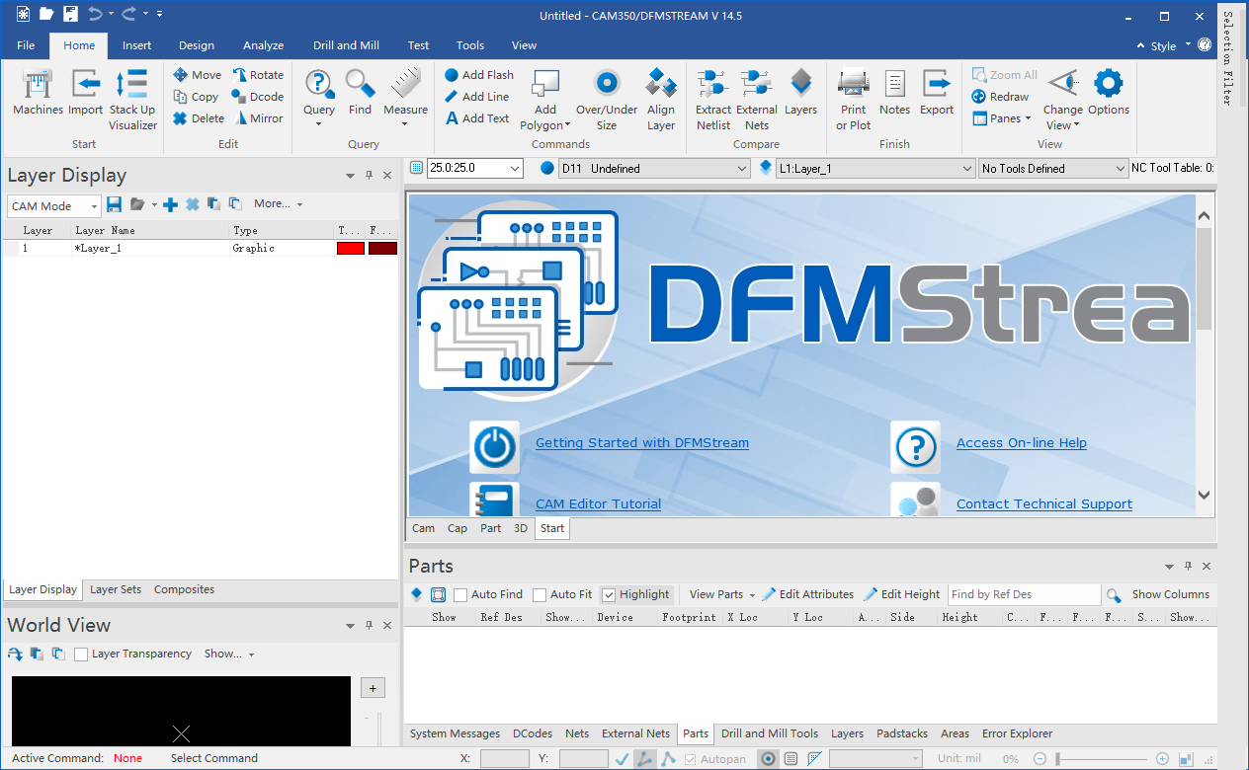The height and width of the screenshot is (770, 1249).
Task: Click the save icon in Layer Display toolbar
Action: pos(115,204)
